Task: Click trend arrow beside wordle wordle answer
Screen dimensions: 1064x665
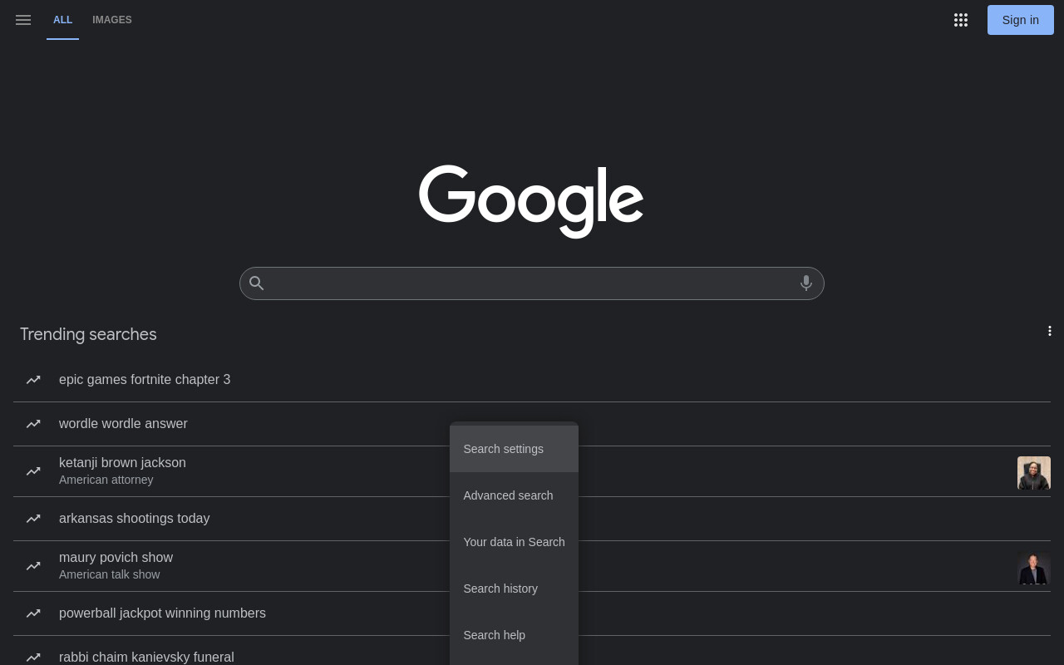Action: [x=33, y=424]
